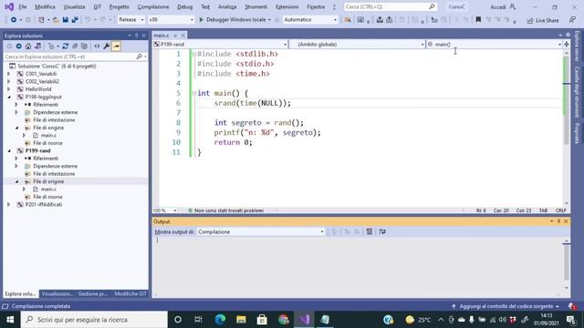Click the CRLF line ending indicator
This screenshot has height=328, width=584.
tap(560, 210)
